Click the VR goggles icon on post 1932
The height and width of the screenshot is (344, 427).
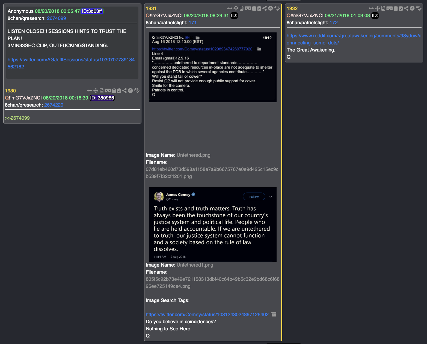click(390, 8)
